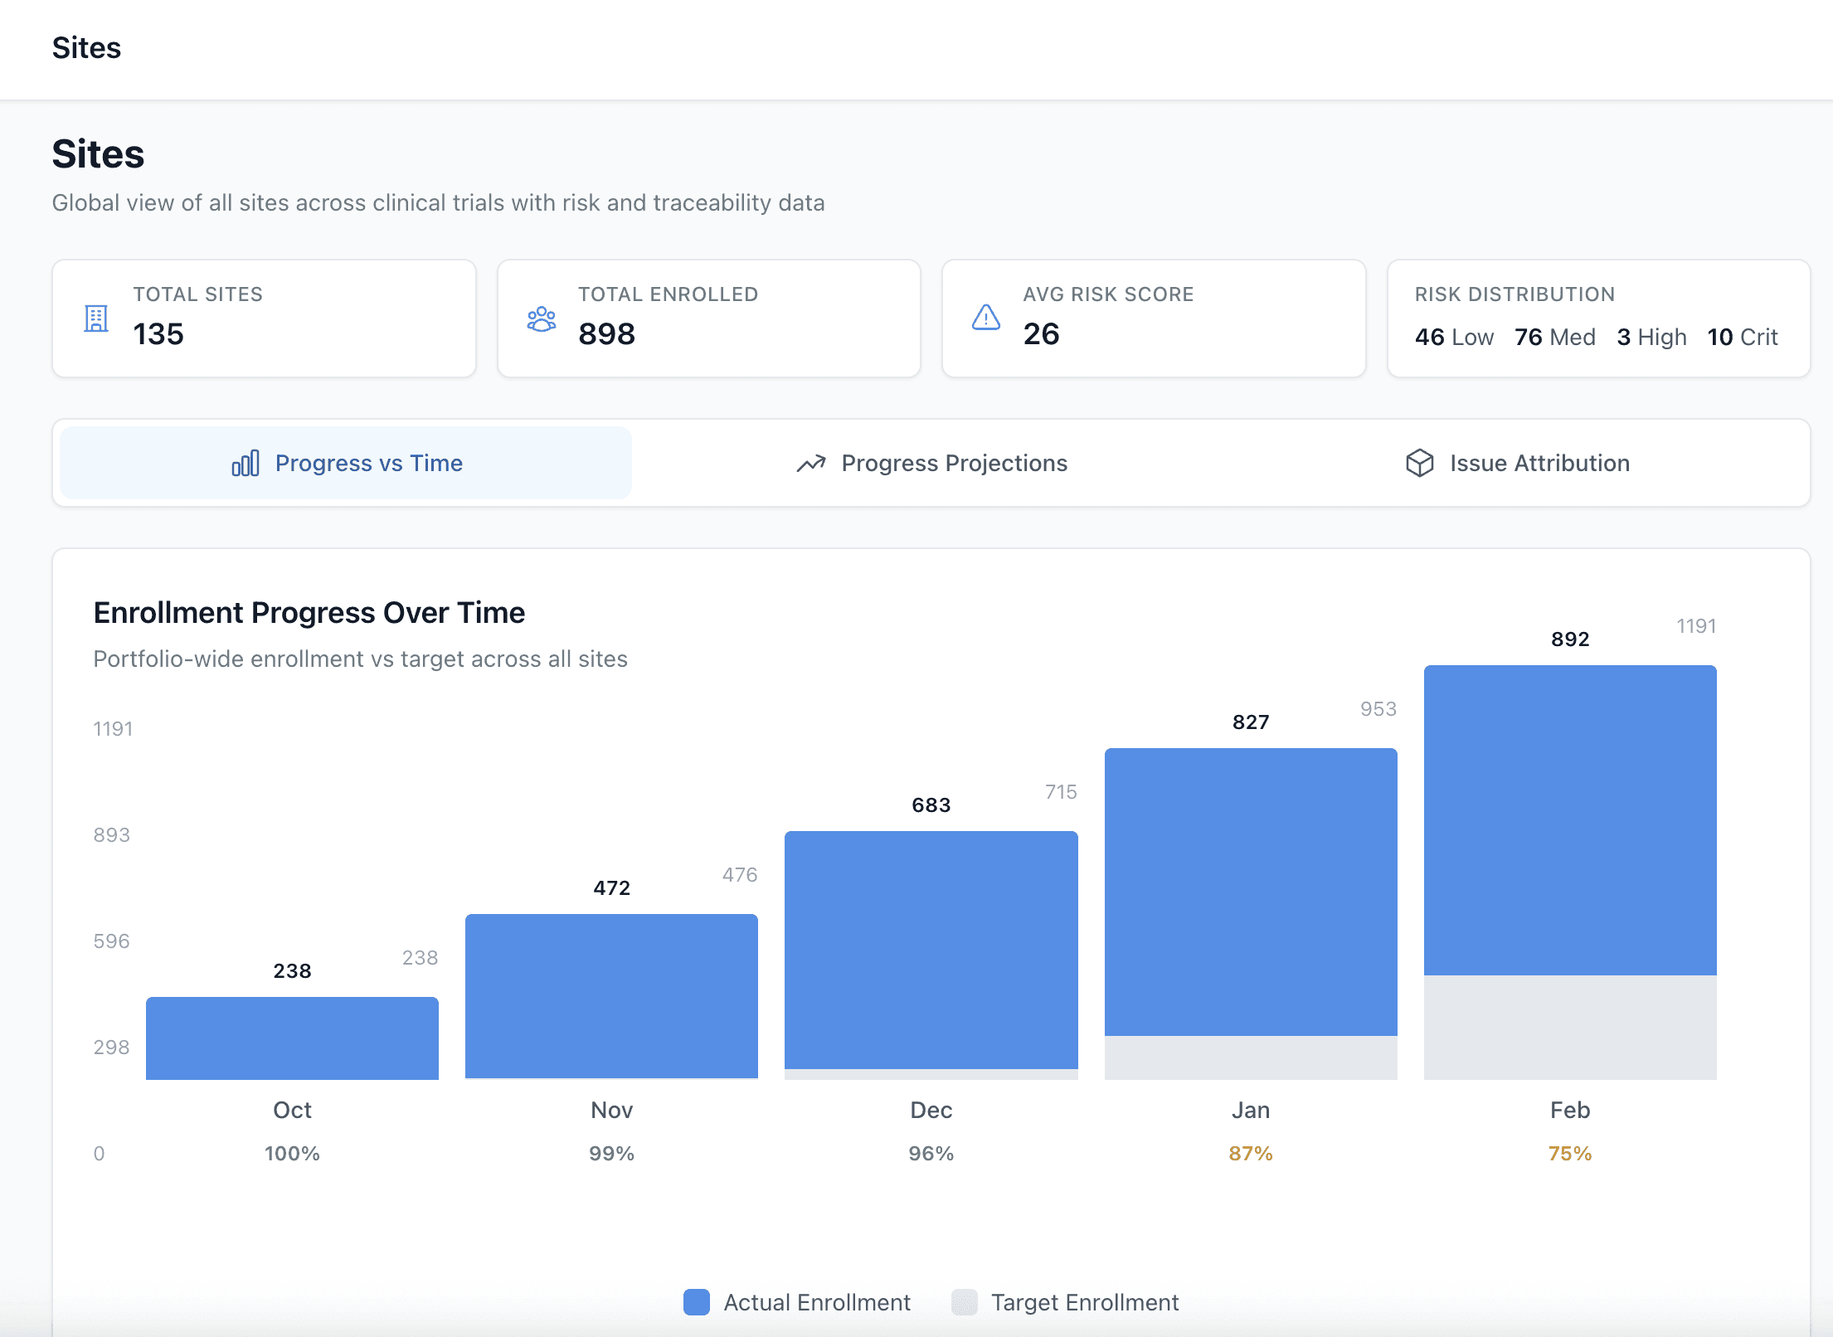Viewport: 1833px width, 1337px height.
Task: Click the building icon in Total Sites card
Action: [96, 318]
